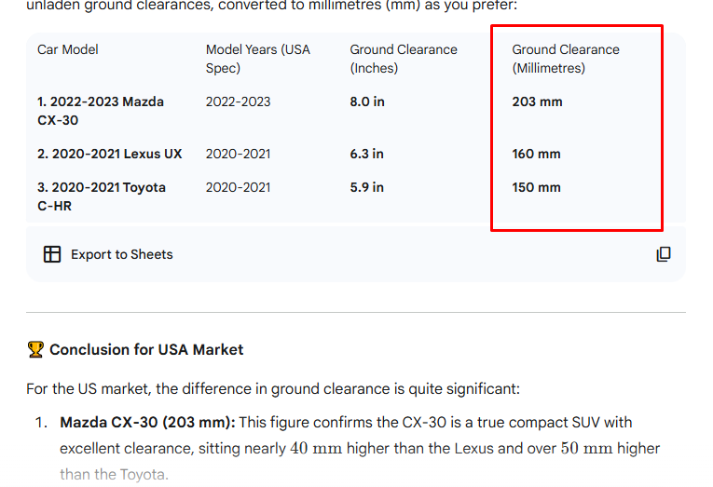Click the 8.0 in clearance value
The image size is (713, 487).
[x=367, y=101]
